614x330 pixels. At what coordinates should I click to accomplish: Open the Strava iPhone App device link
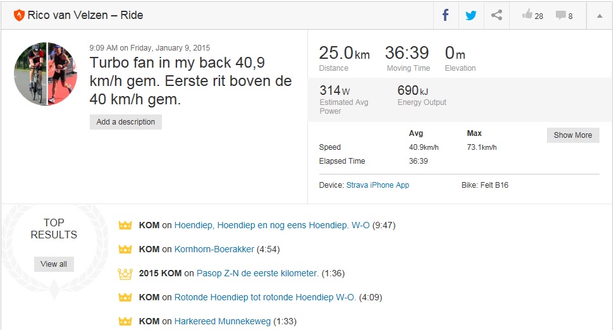click(x=378, y=185)
